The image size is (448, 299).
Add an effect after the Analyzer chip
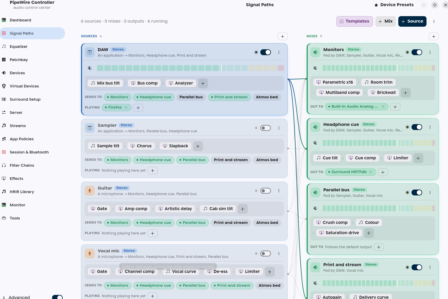tap(203, 83)
